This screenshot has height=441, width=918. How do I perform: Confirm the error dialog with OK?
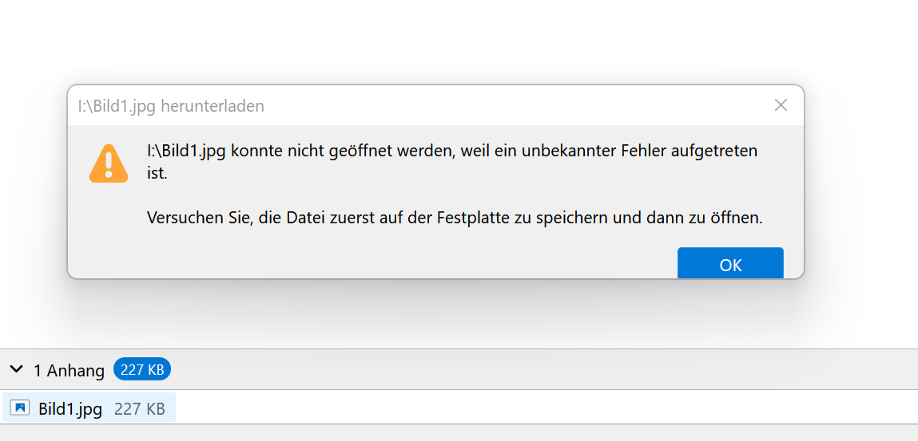click(x=730, y=264)
